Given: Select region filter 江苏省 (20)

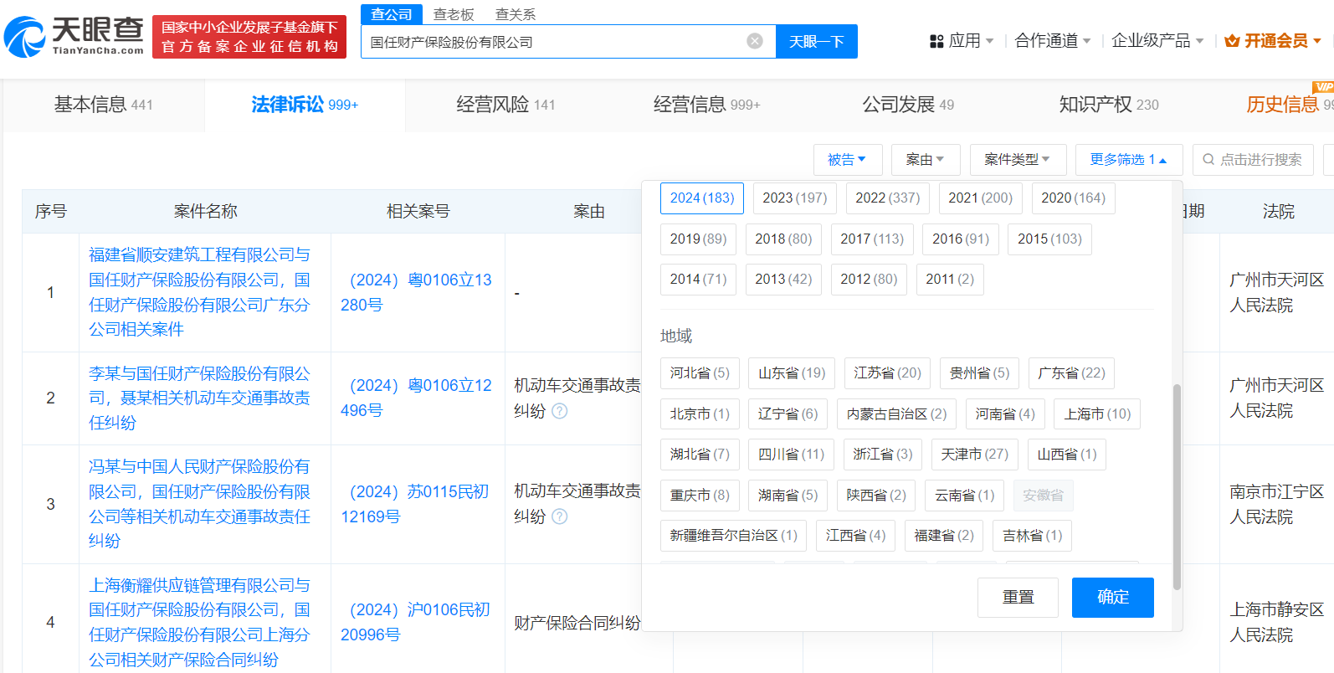Looking at the screenshot, I should (887, 373).
